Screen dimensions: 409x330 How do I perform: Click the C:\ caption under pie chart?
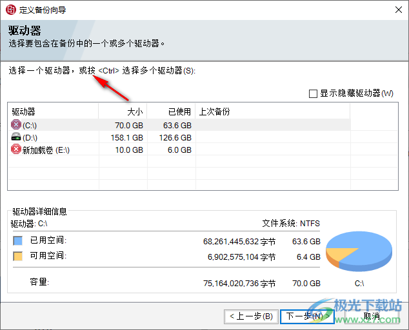pyautogui.click(x=359, y=284)
